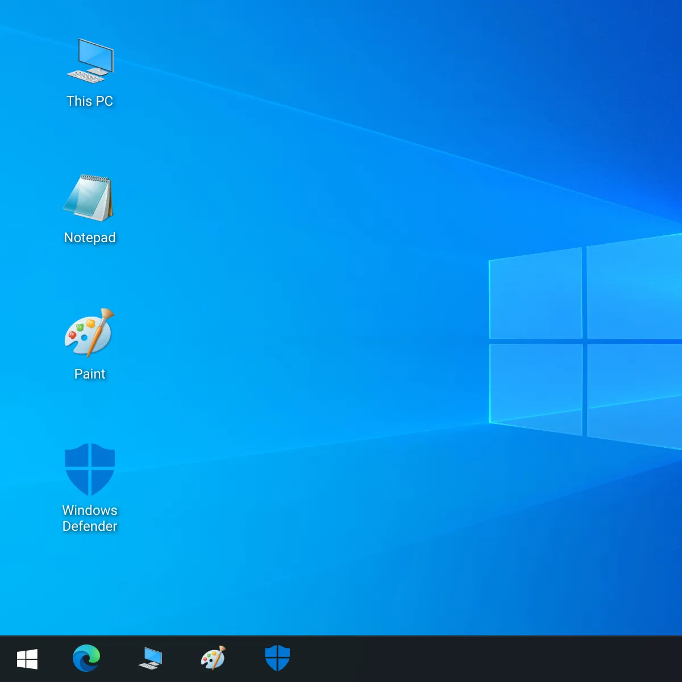Select the Windows Defender shield desktop icon
Screen dimensions: 682x682
coord(90,469)
